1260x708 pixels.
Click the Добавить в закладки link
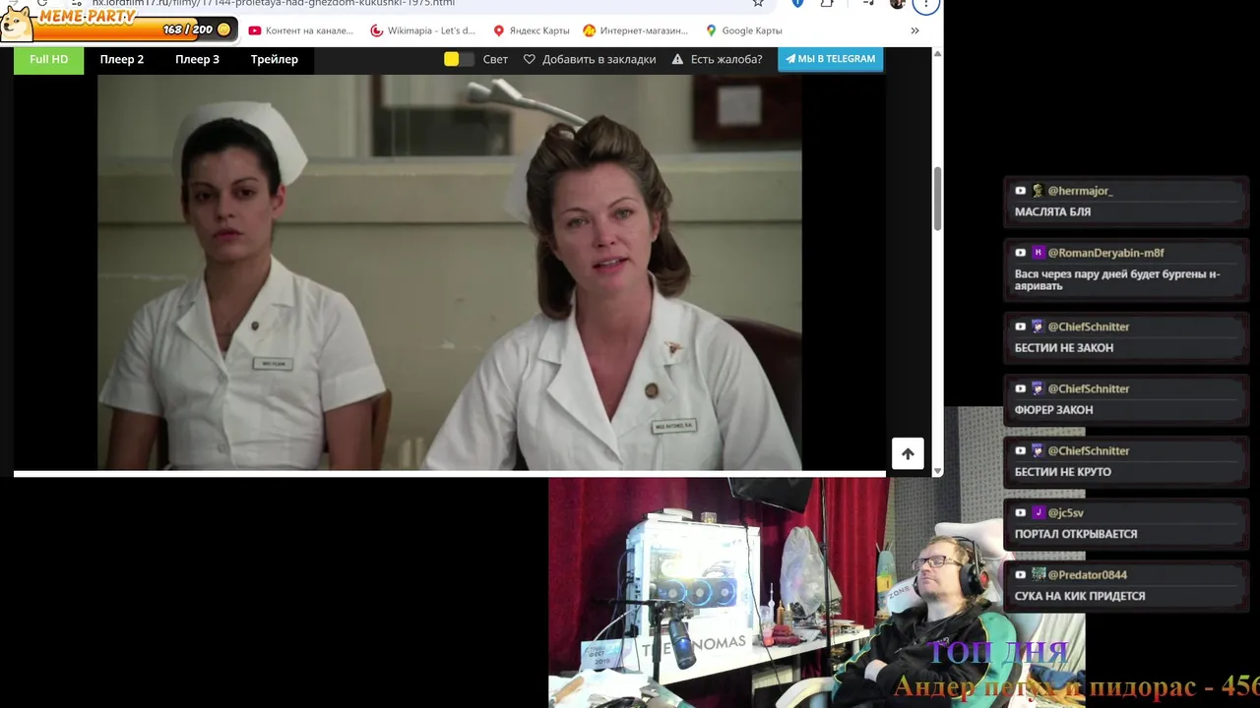click(598, 59)
